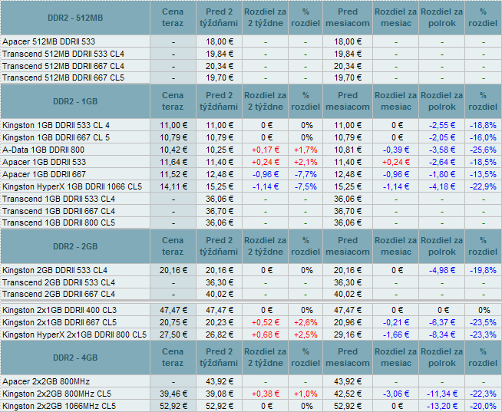
Task: Click Kingston 1GB DDRII 667 CL 5 name
Action: 56,137
